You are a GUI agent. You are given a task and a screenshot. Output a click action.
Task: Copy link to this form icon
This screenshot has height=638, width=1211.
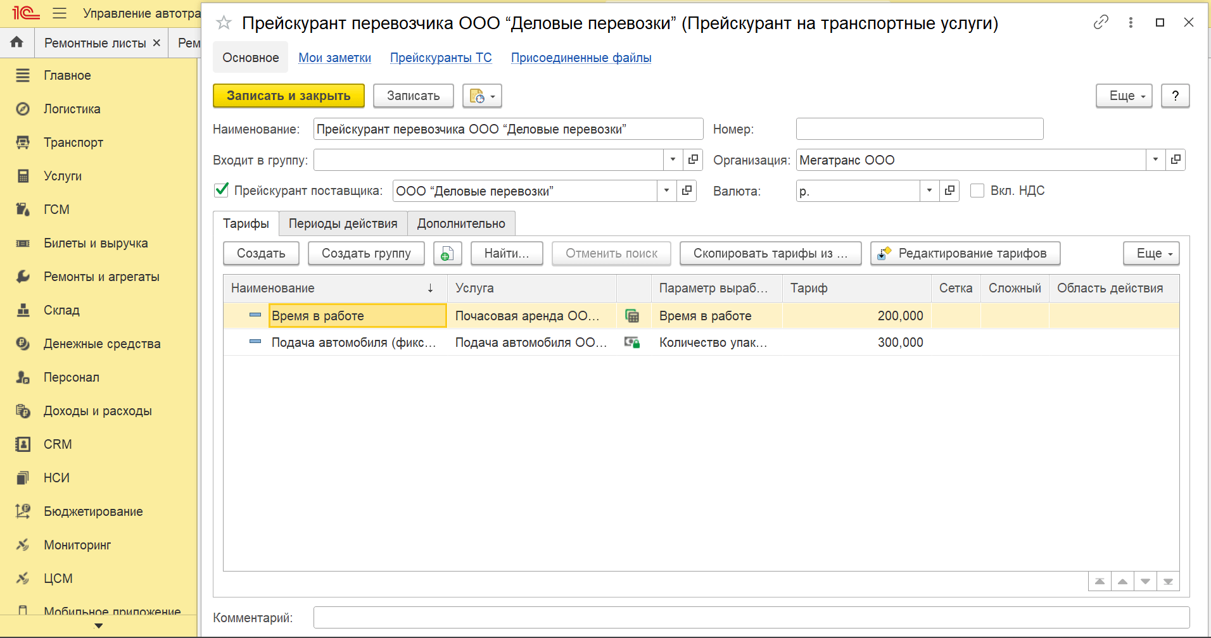pos(1101,23)
